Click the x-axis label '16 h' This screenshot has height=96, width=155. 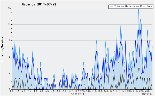tap(106, 91)
